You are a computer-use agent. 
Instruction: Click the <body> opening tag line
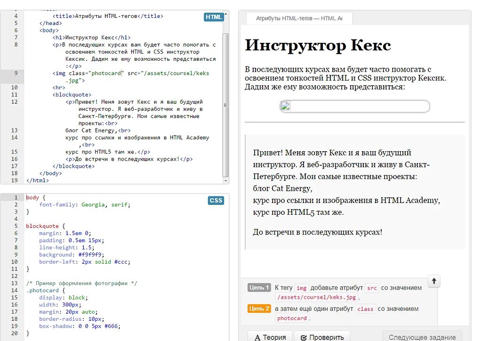pyautogui.click(x=49, y=30)
